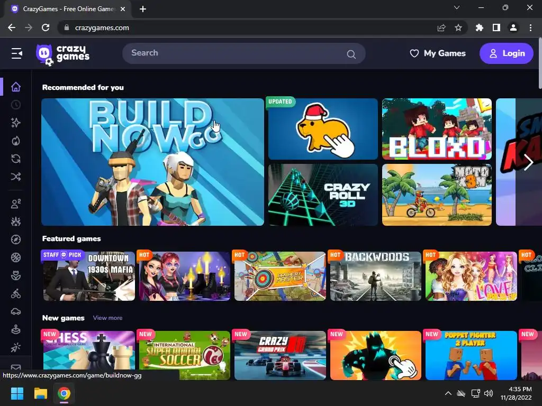Viewport: 542px width, 406px height.
Task: Open Crazy Roll 3D game thumbnail
Action: (x=323, y=195)
